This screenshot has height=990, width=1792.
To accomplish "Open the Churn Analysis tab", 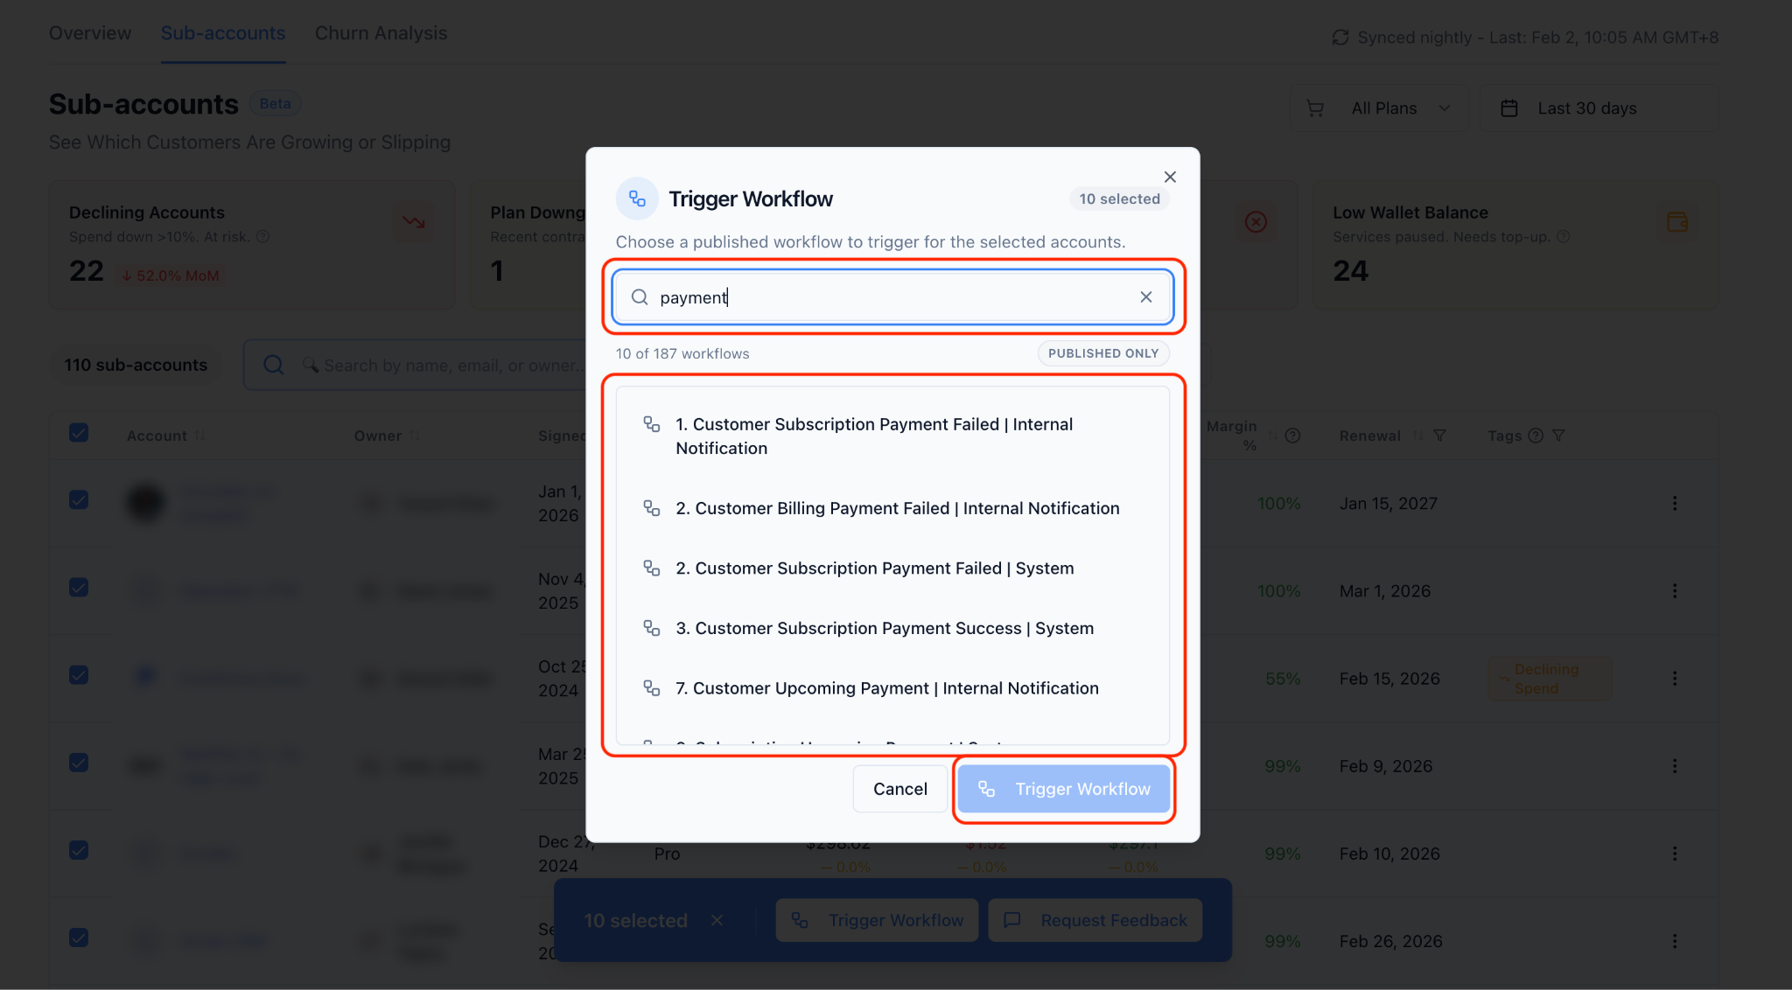I will click(381, 33).
